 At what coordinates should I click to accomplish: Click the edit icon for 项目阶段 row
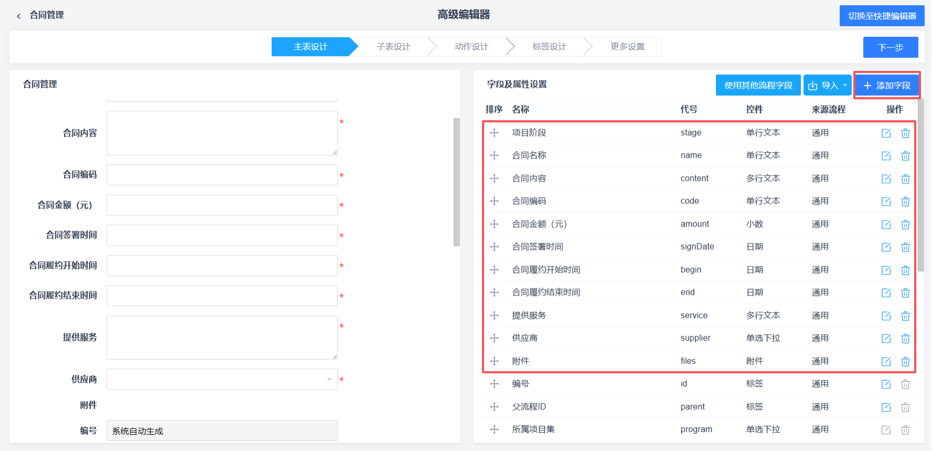(886, 133)
